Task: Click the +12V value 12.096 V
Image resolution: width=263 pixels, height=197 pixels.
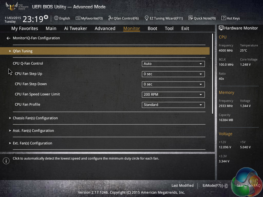Action: tap(225, 147)
